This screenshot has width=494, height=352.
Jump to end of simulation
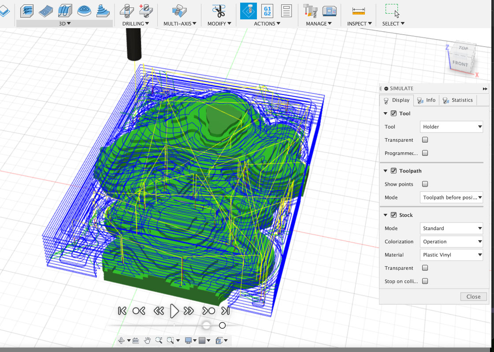[225, 311]
